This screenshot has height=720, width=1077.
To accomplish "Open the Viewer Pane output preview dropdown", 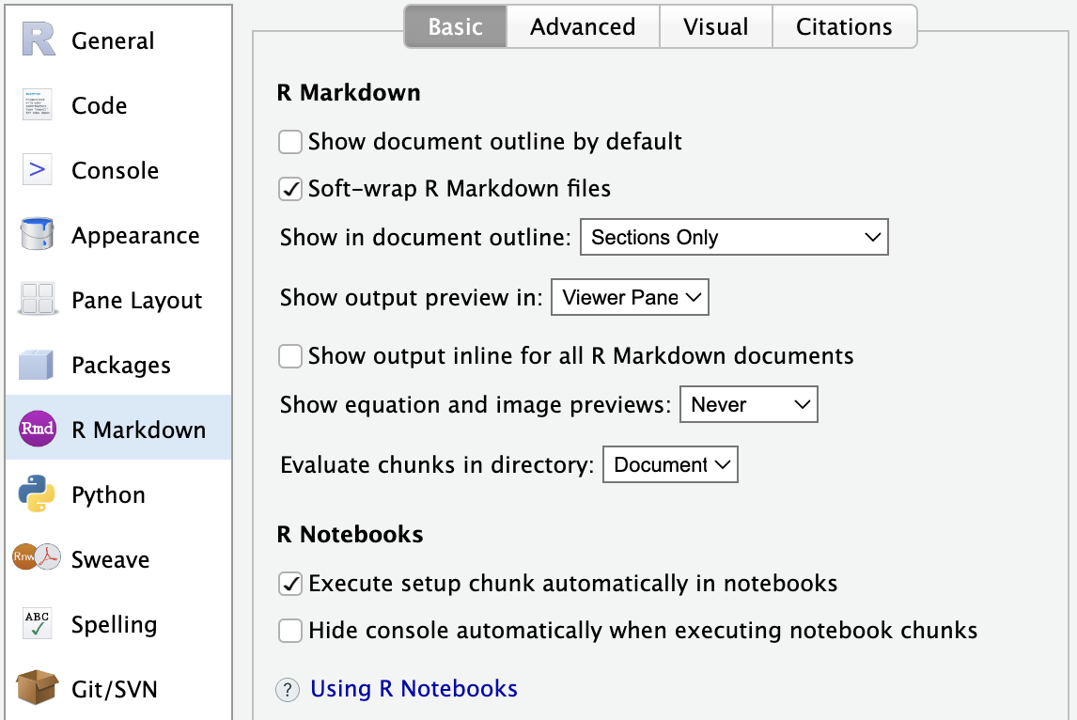I will 630,297.
